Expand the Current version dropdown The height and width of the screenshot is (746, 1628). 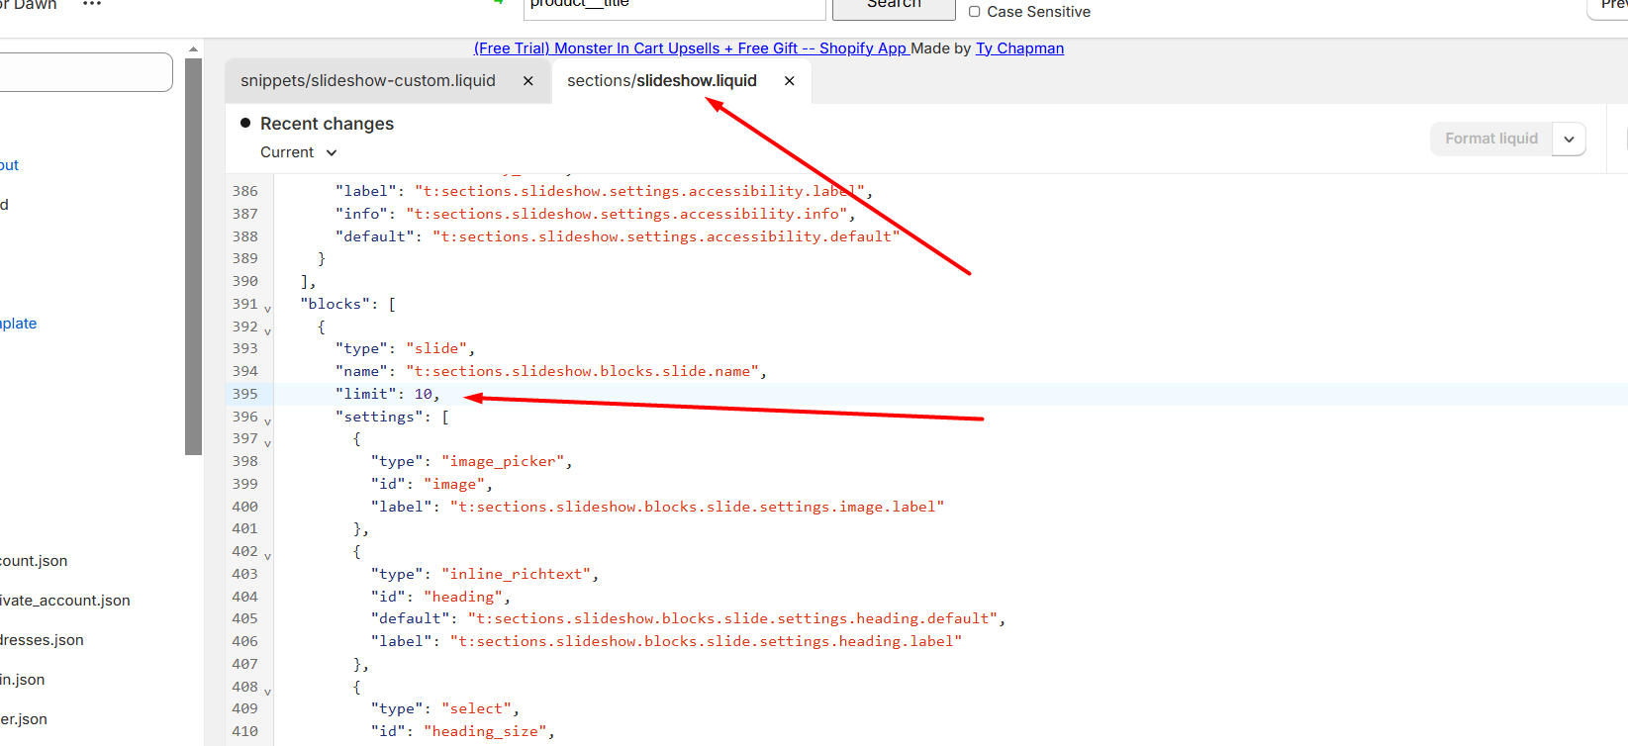pyautogui.click(x=299, y=152)
